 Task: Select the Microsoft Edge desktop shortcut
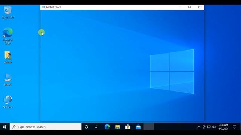(8, 36)
